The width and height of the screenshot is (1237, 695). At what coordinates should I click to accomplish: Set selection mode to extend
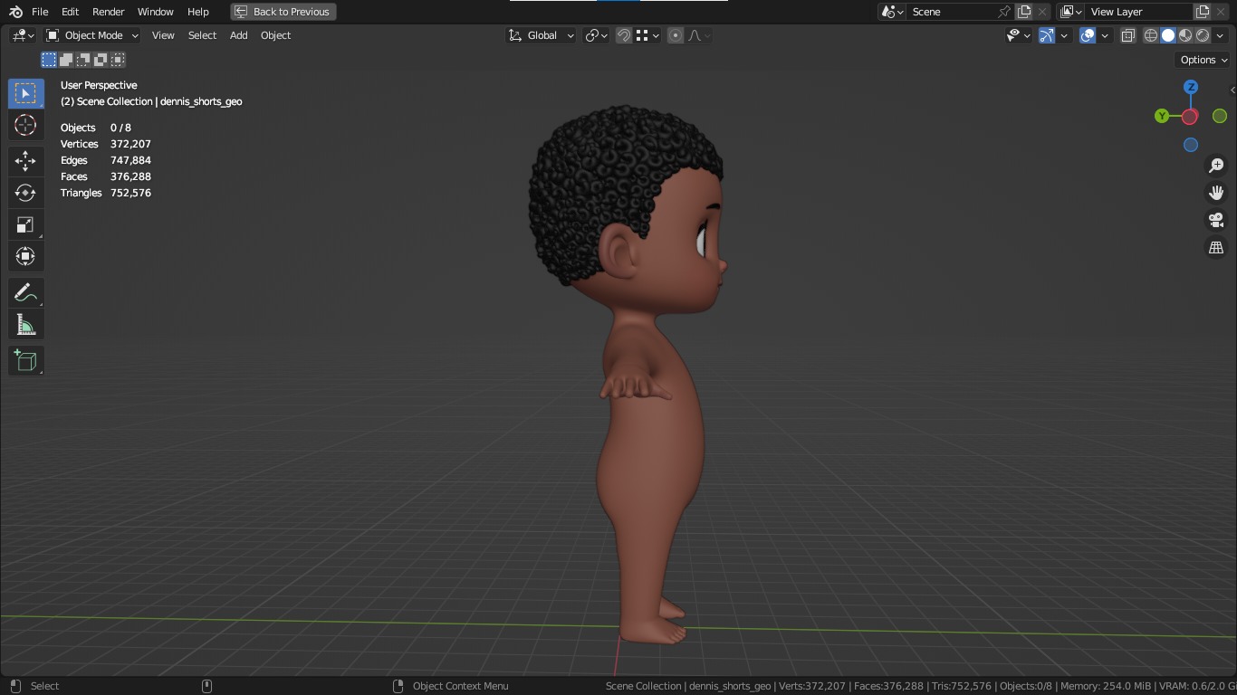click(66, 60)
